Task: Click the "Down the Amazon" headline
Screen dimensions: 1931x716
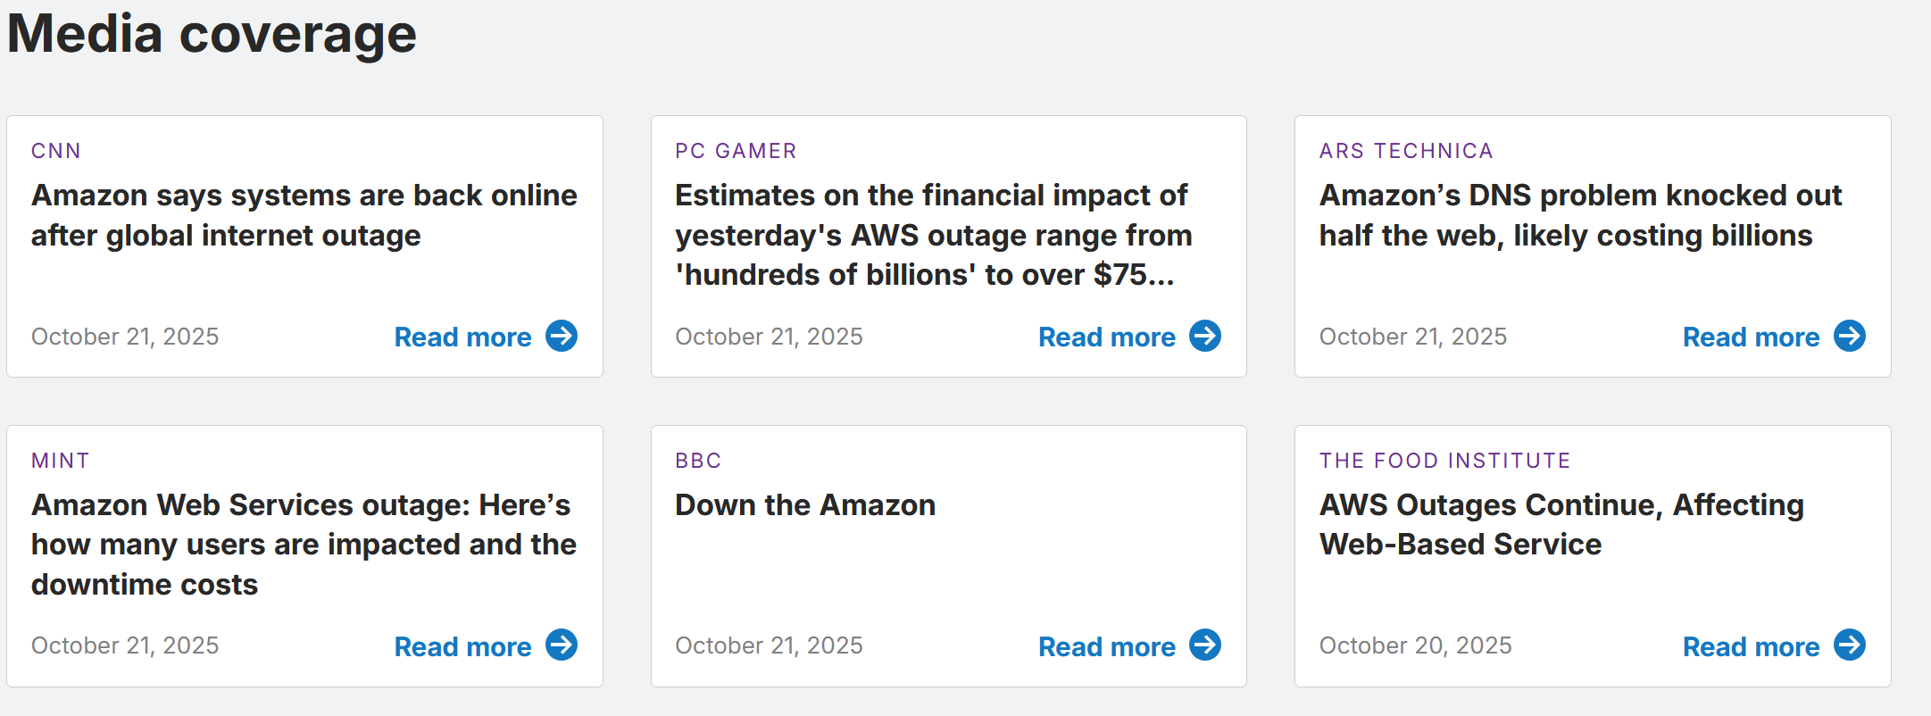Action: tap(805, 505)
